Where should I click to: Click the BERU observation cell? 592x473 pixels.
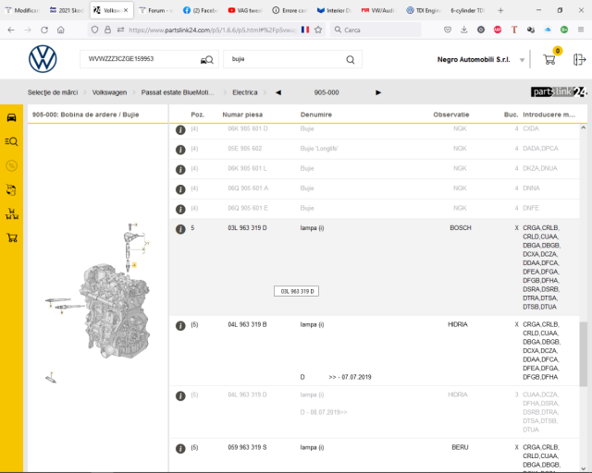pyautogui.click(x=460, y=447)
